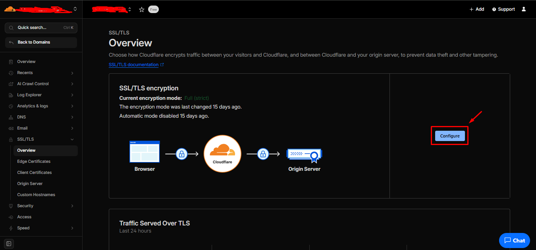
Task: Click the Browser window diagram icon
Action: point(145,152)
